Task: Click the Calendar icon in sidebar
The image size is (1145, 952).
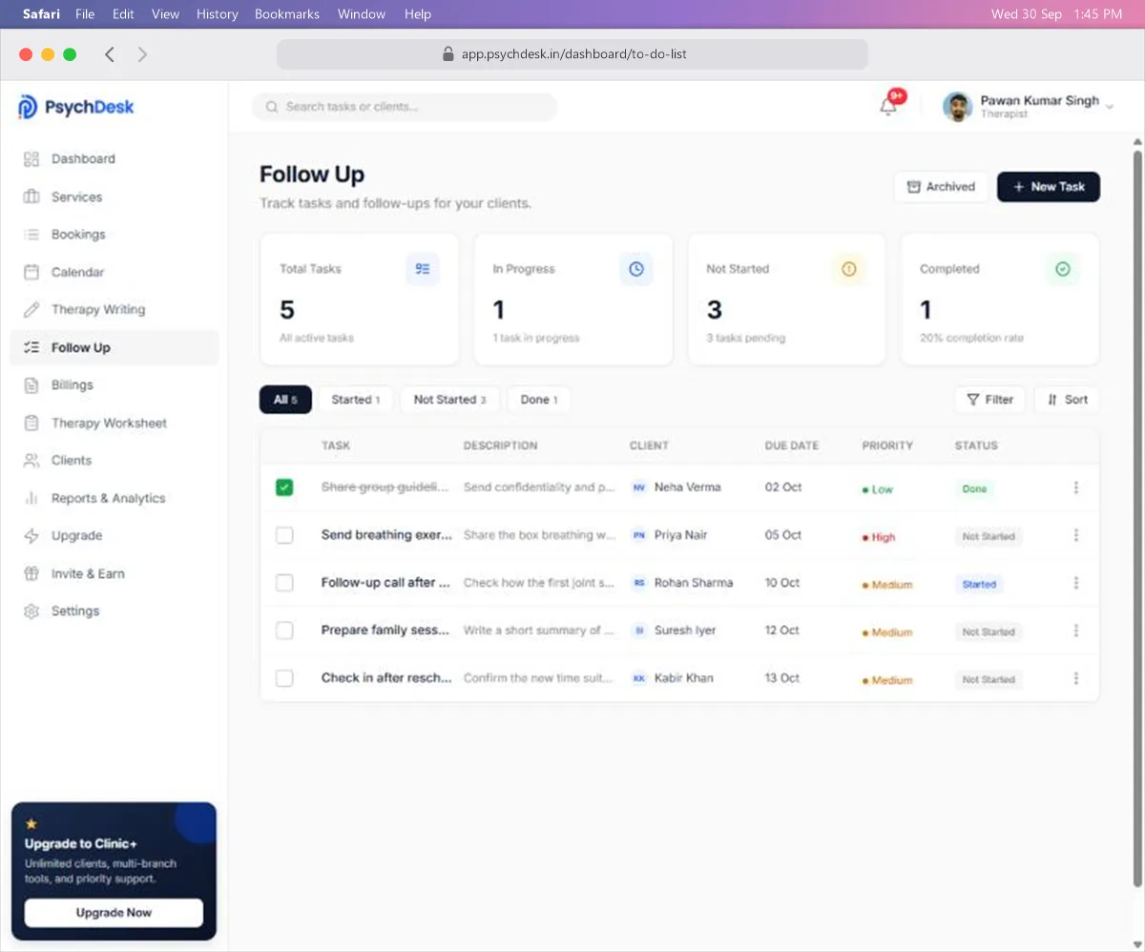Action: tap(31, 272)
